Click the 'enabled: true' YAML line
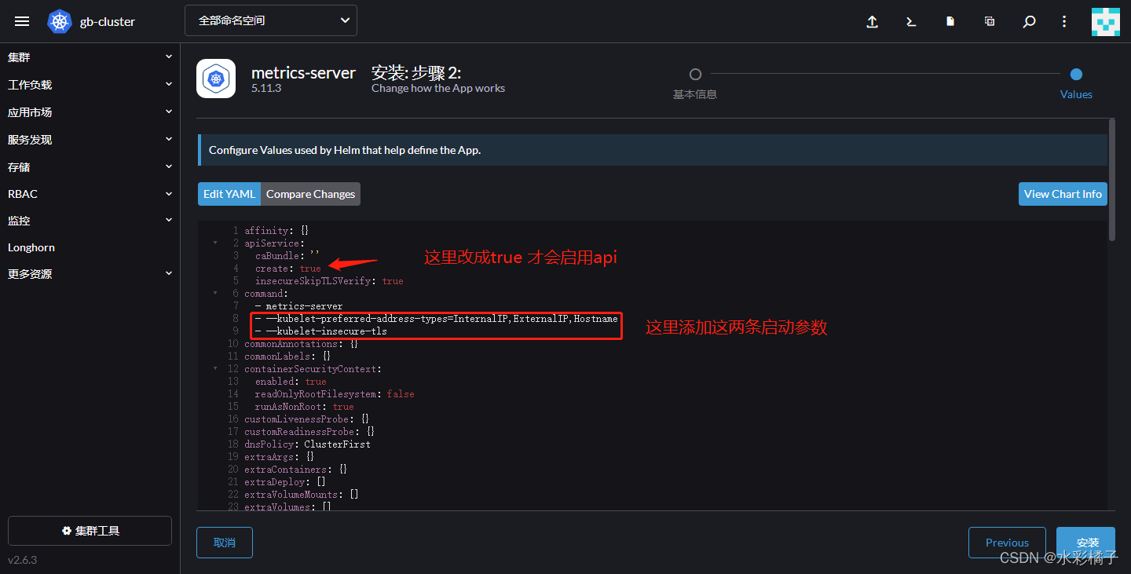 (x=291, y=382)
